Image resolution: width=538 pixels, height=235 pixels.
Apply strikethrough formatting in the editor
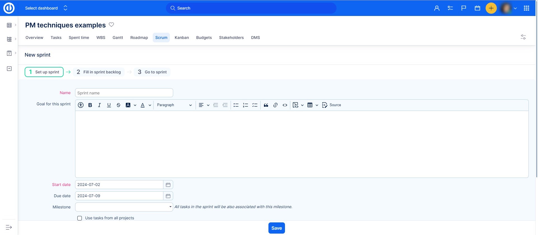coord(118,105)
